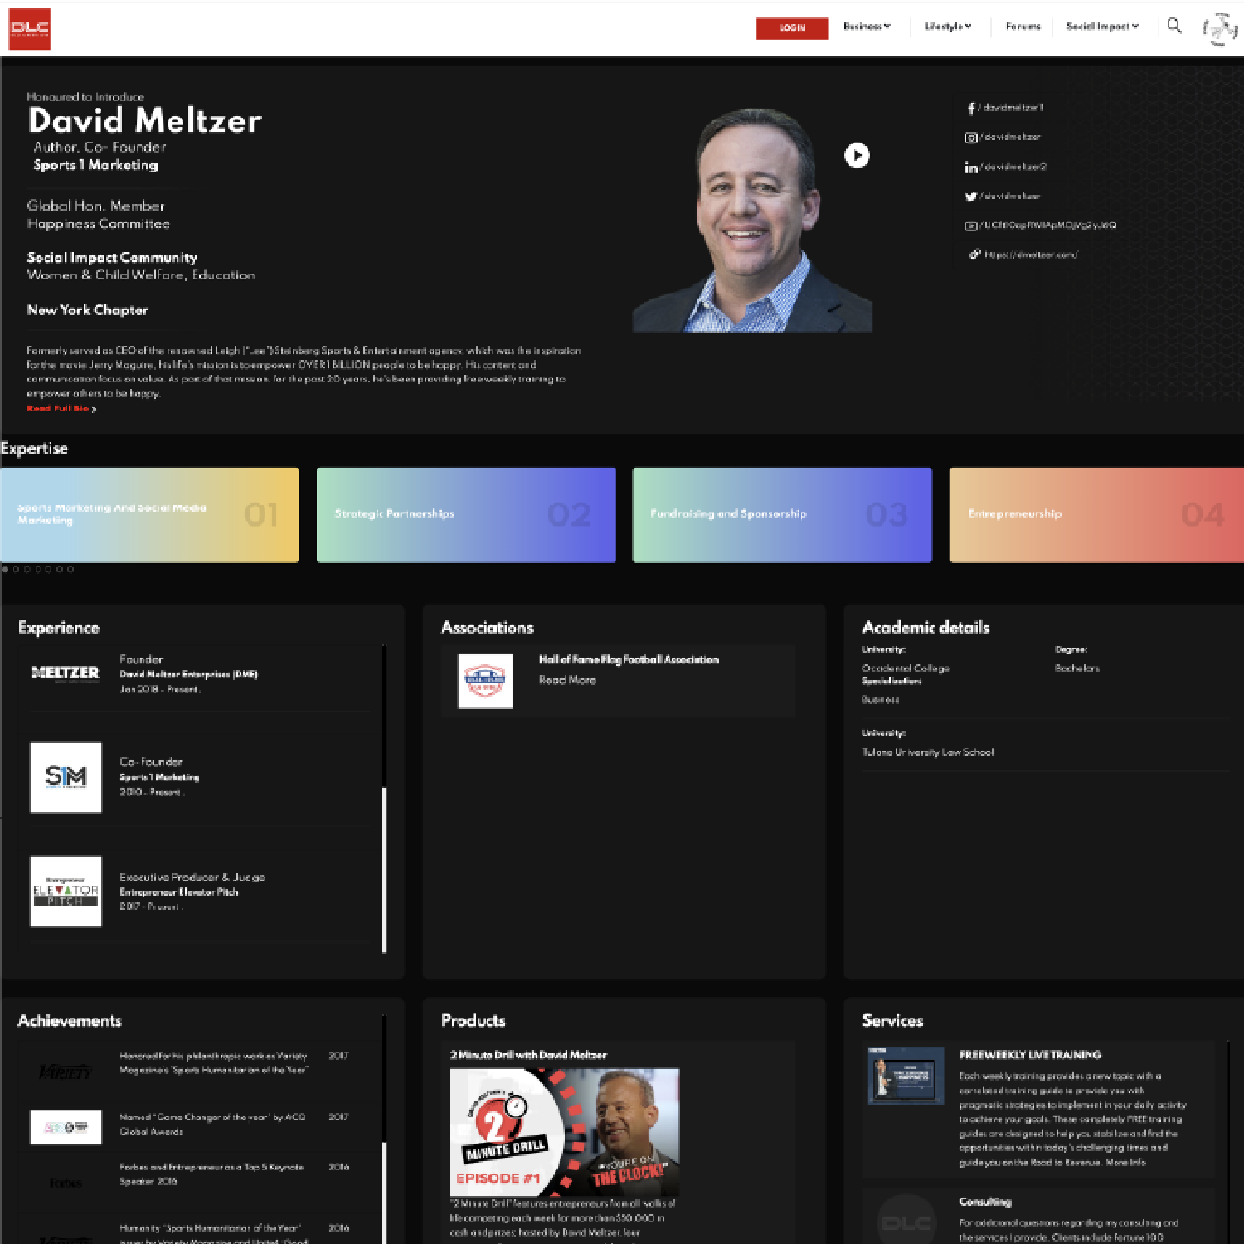
Task: Select Fundraising and Sponsorship card 03
Action: point(782,515)
